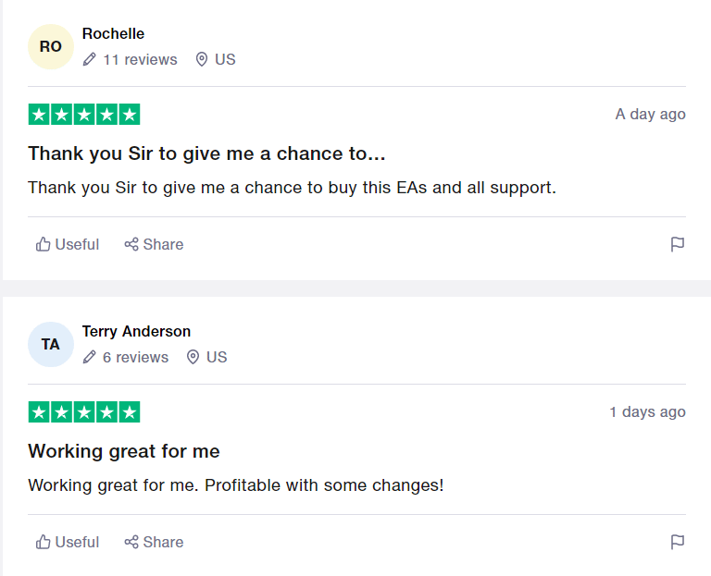Click Terry Anderson's TA avatar circle
The height and width of the screenshot is (576, 711).
pyautogui.click(x=51, y=345)
